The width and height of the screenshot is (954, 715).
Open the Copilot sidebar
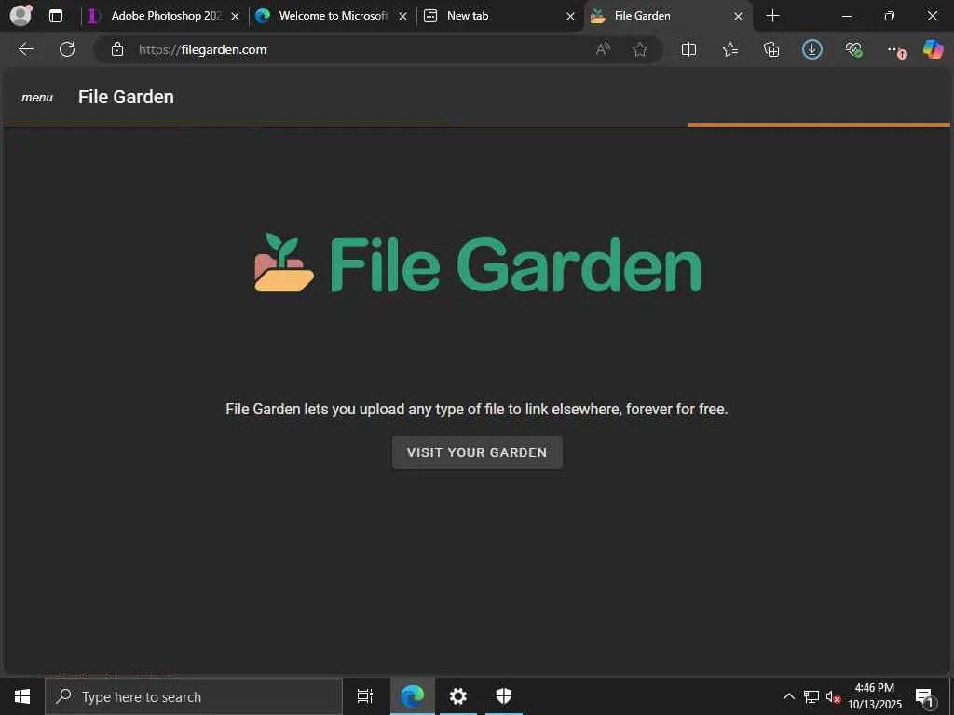coord(933,49)
